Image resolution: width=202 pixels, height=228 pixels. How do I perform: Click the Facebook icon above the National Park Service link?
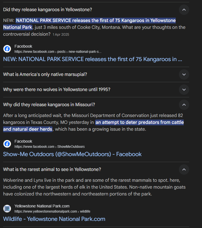pyautogui.click(x=7, y=49)
